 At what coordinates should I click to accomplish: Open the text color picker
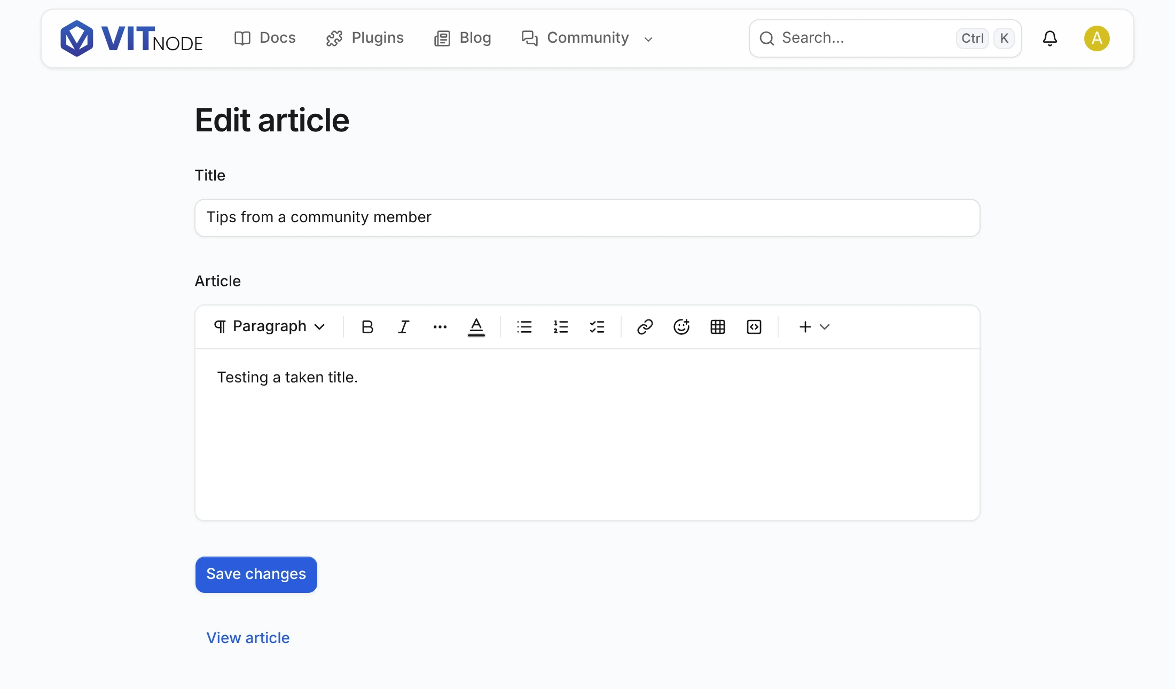coord(476,327)
